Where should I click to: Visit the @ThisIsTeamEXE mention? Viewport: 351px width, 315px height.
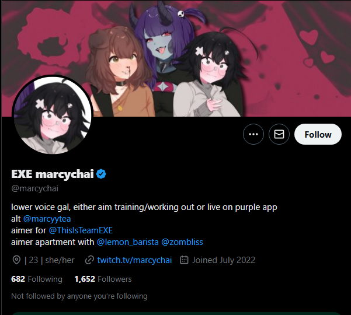81,230
